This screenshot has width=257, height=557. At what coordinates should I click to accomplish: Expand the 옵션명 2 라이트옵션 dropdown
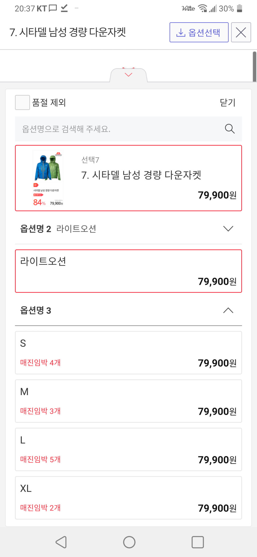pos(128,229)
